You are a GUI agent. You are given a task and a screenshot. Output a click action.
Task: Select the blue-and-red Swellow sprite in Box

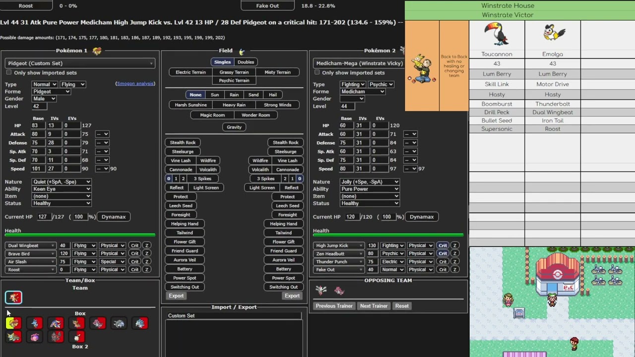pos(56,324)
